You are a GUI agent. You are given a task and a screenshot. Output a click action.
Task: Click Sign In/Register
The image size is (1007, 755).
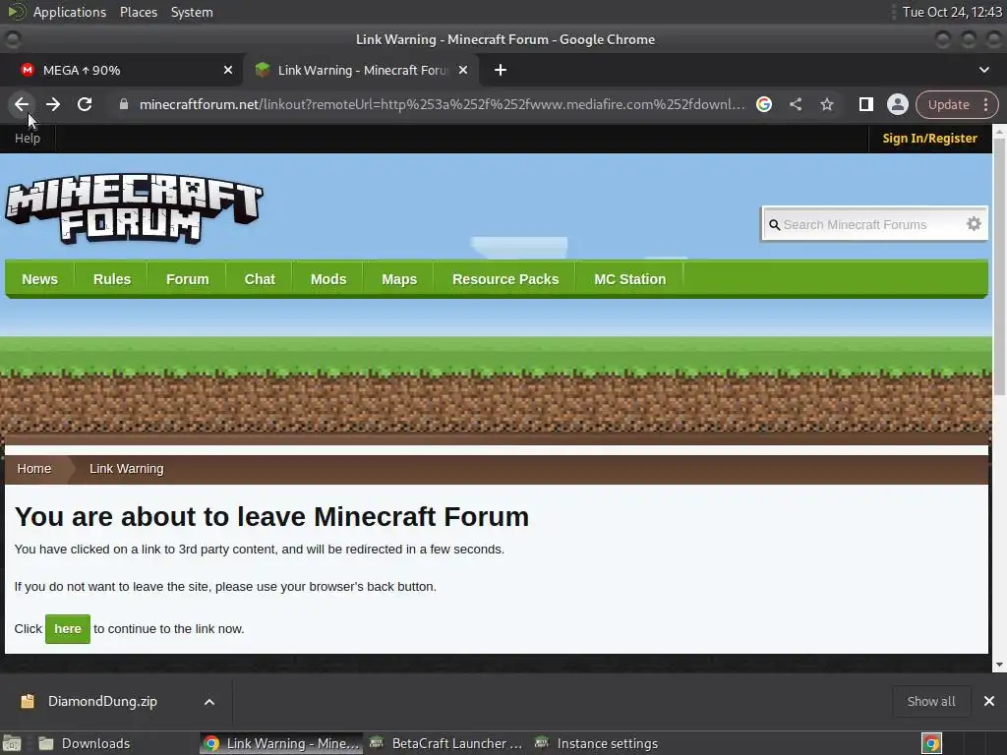tap(929, 138)
